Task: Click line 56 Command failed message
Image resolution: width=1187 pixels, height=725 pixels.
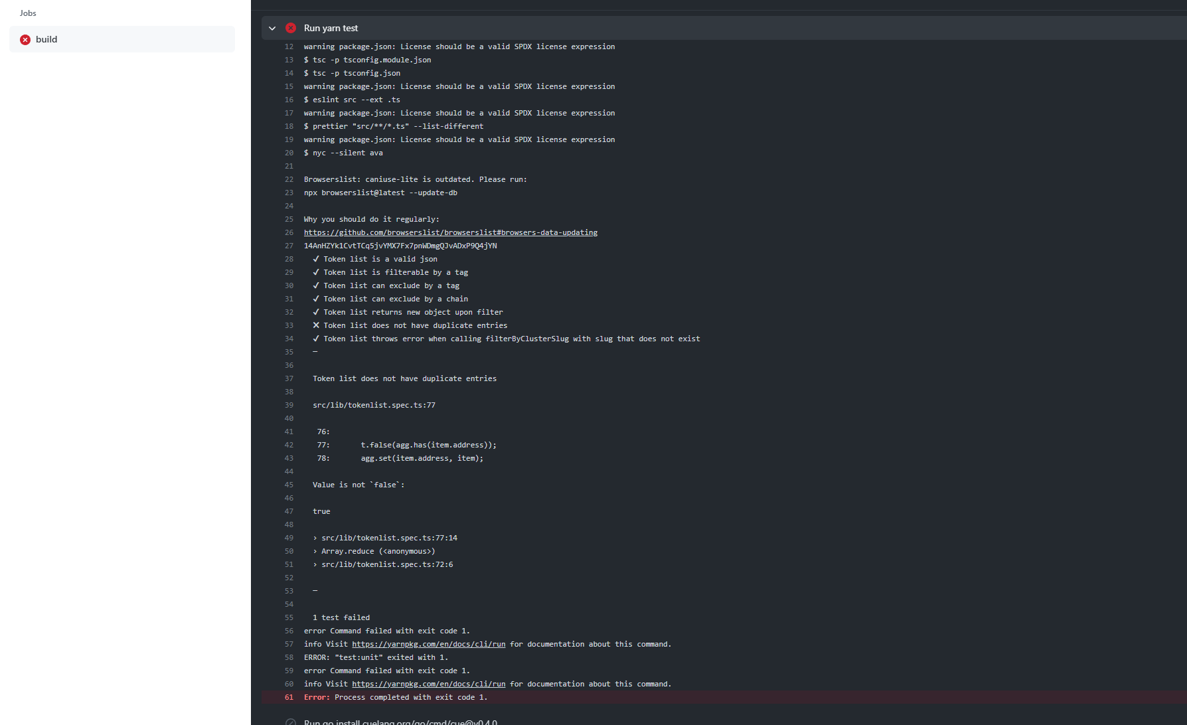Action: (386, 631)
